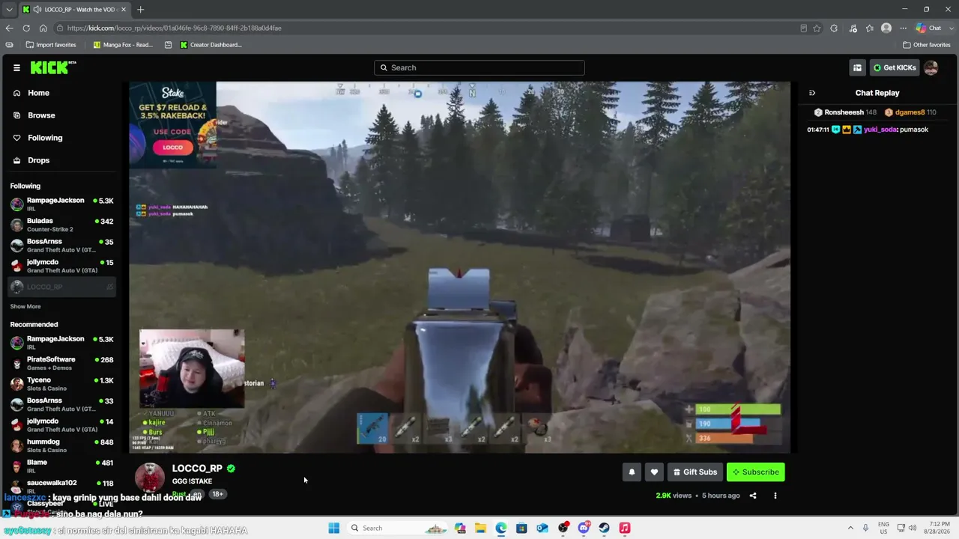Screen dimensions: 959x539
Task: Open Manga Fox bookmark
Action: tap(123, 45)
